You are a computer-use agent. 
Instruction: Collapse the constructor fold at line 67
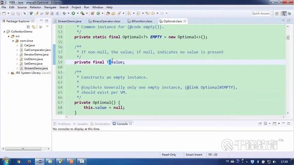pyautogui.click(x=64, y=103)
